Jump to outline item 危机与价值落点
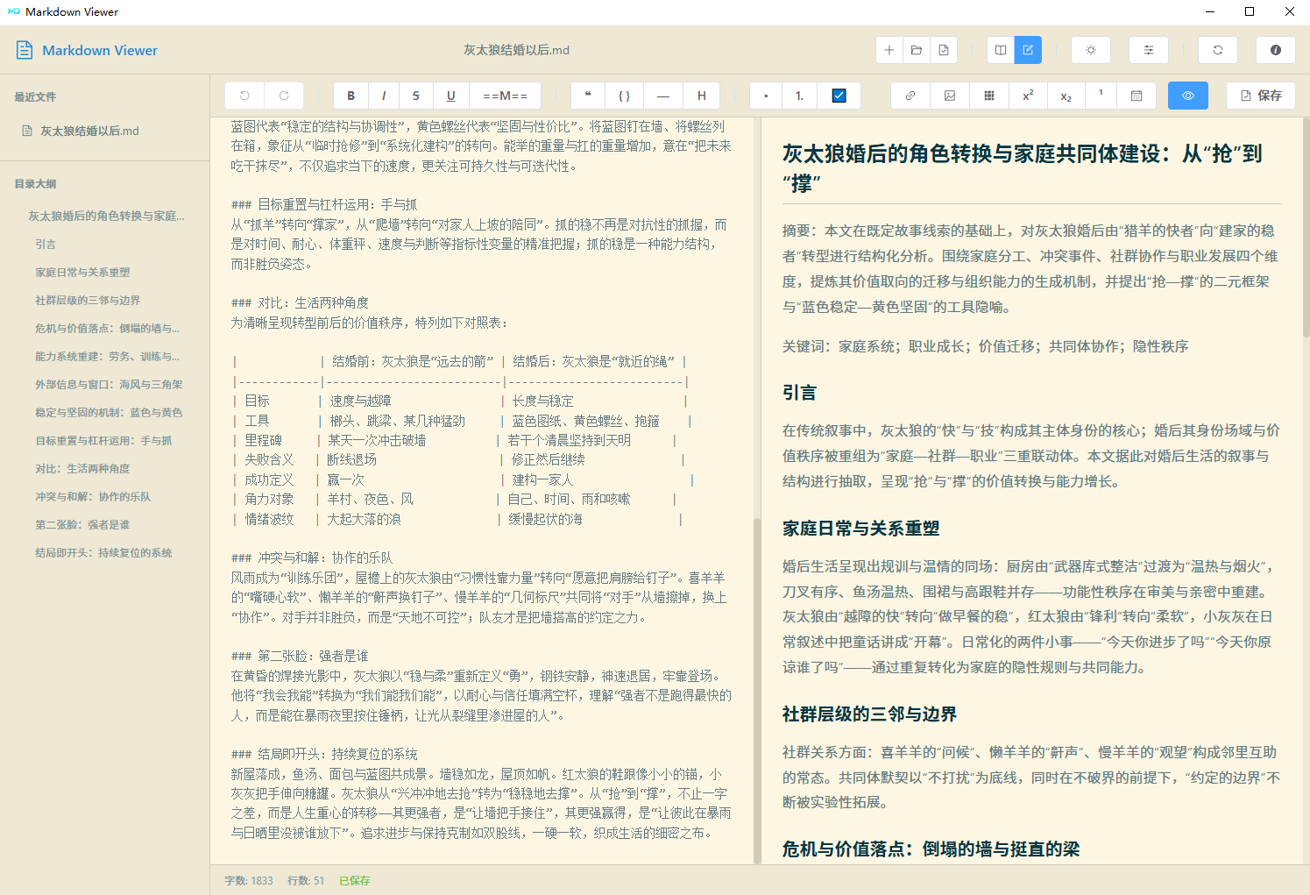 [x=105, y=328]
